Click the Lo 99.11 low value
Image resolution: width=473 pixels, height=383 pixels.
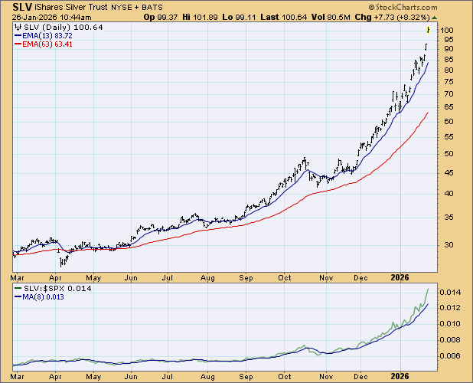tap(240, 17)
